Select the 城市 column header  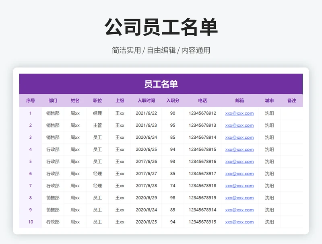pos(269,100)
